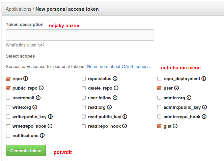Uncheck the gist scope checkbox
The image size is (224, 161).
(159, 126)
